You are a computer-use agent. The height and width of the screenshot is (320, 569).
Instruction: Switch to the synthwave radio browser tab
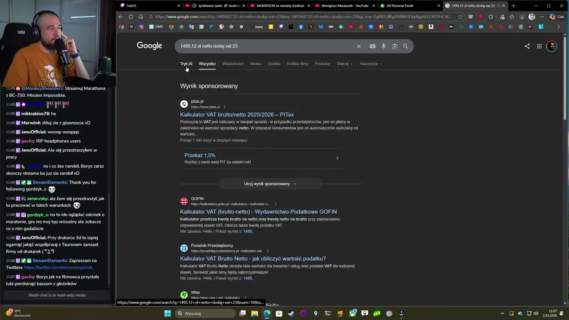click(215, 6)
